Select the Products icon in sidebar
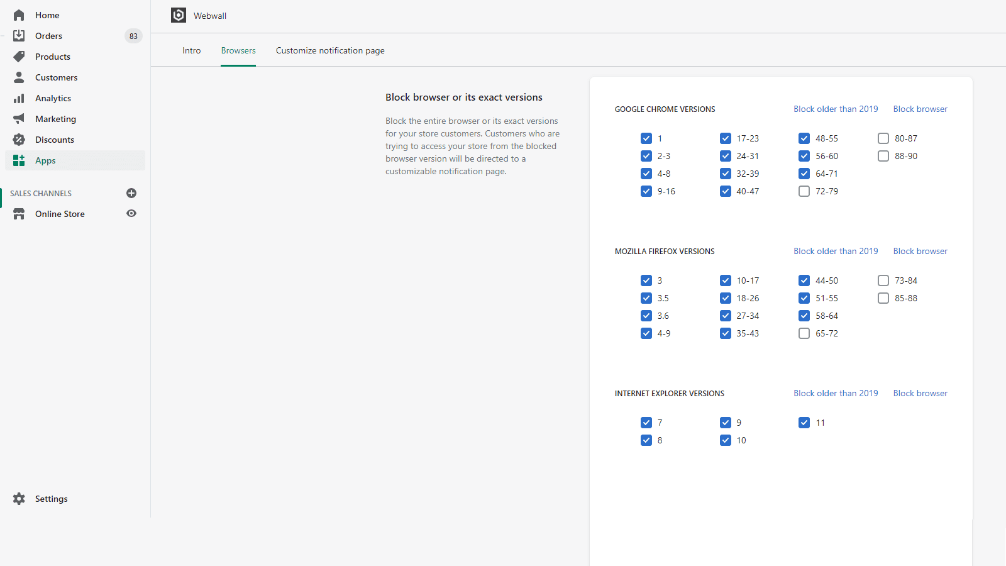The width and height of the screenshot is (1006, 566). pos(19,56)
